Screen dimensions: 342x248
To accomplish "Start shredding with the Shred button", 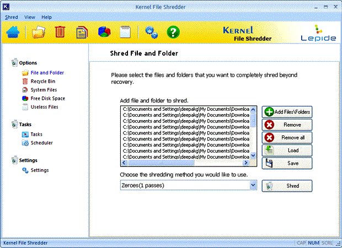I will (287, 186).
